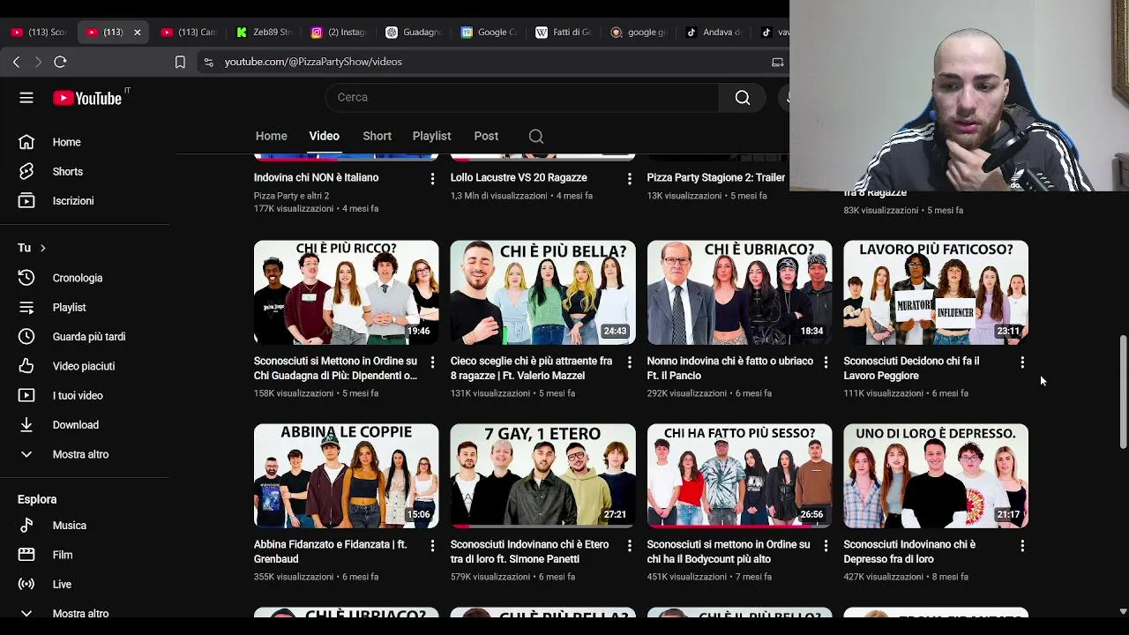Reload the page with the refresh icon

[x=60, y=62]
